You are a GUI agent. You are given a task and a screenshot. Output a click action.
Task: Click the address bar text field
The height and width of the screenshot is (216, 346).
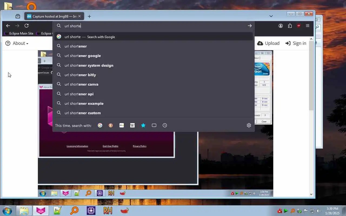154,26
